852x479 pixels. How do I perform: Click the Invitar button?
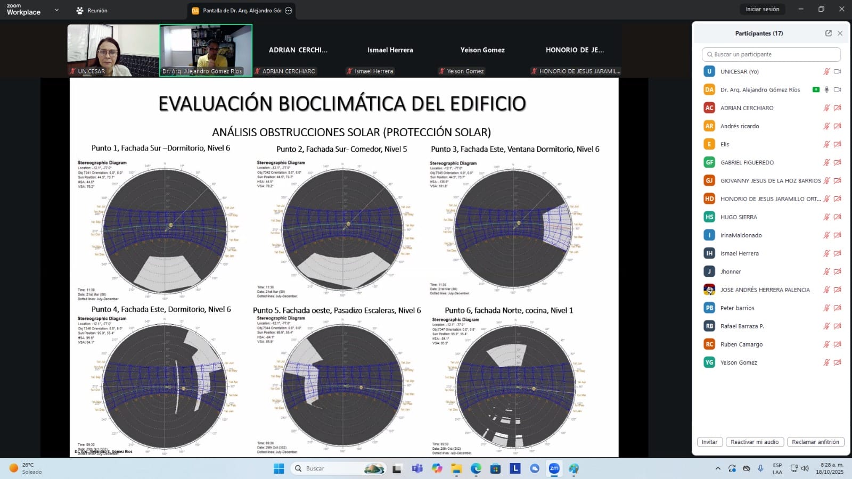(x=709, y=442)
